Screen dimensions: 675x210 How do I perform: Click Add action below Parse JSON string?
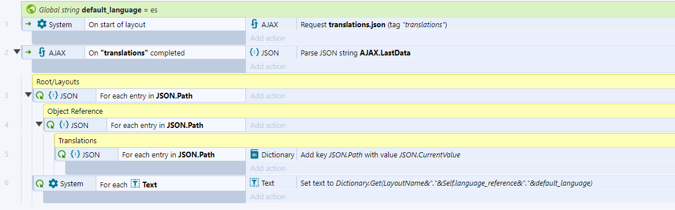click(x=268, y=67)
